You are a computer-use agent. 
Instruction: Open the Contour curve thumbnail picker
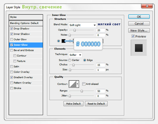tap(72, 84)
